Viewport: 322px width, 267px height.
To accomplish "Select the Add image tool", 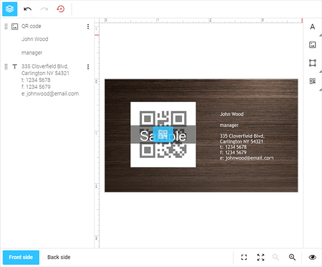I will pyautogui.click(x=312, y=45).
